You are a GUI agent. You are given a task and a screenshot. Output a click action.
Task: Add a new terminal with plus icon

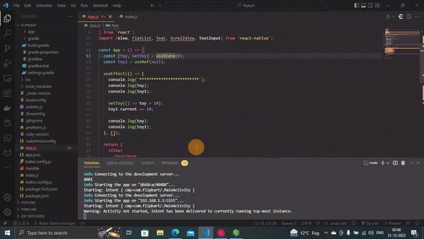coord(383,163)
